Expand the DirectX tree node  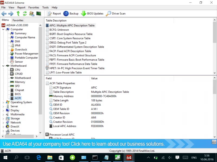tap(3, 127)
